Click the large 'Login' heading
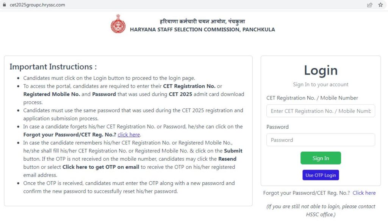The height and width of the screenshot is (222, 388). tap(321, 70)
